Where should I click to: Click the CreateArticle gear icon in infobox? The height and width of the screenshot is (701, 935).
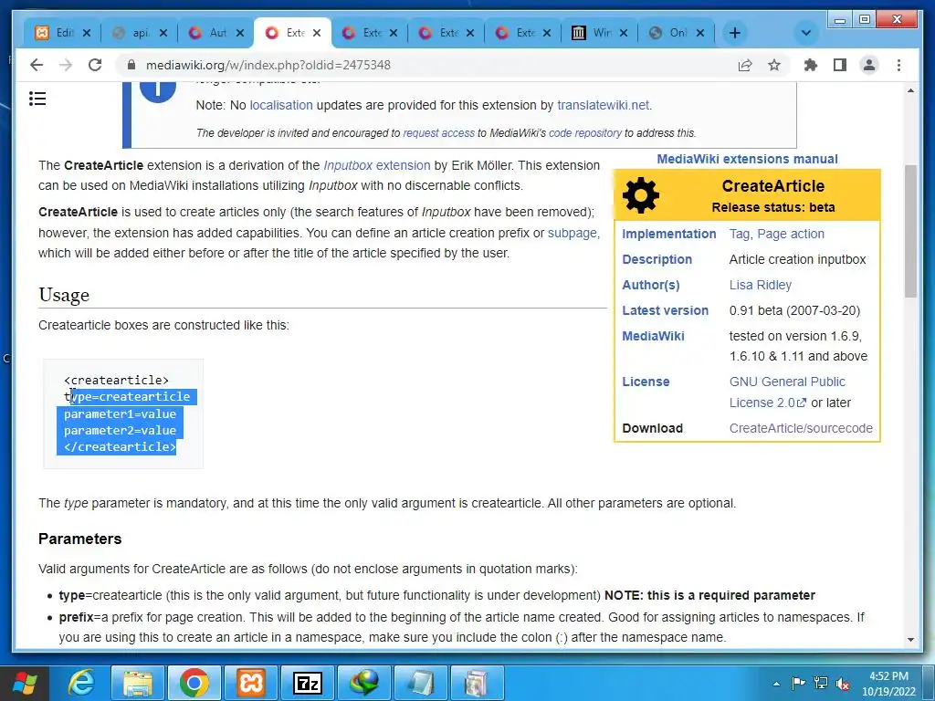click(x=640, y=195)
